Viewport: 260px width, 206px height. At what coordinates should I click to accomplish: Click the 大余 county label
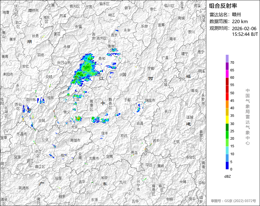point(74,127)
